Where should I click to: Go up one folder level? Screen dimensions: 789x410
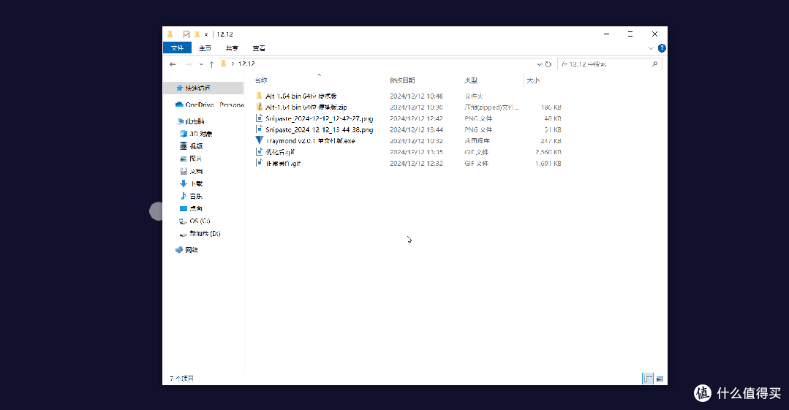[211, 64]
